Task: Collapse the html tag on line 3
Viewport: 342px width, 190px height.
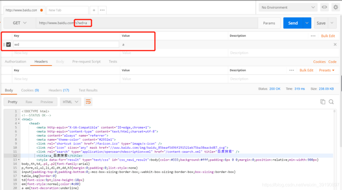Action: pyautogui.click(x=19, y=120)
